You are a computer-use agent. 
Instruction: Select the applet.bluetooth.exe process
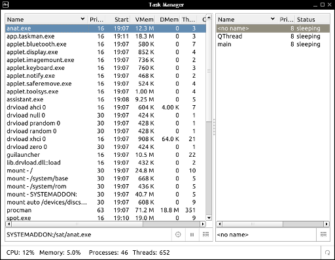pyautogui.click(x=105, y=44)
